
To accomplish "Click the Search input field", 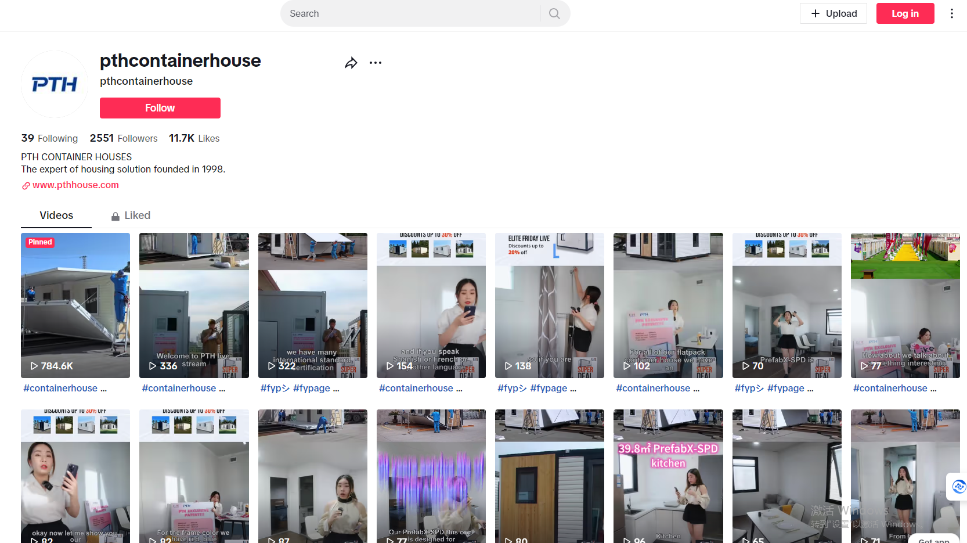I will [x=411, y=13].
